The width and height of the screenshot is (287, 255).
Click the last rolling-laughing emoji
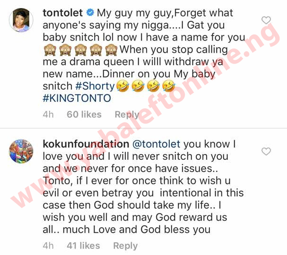(169, 86)
